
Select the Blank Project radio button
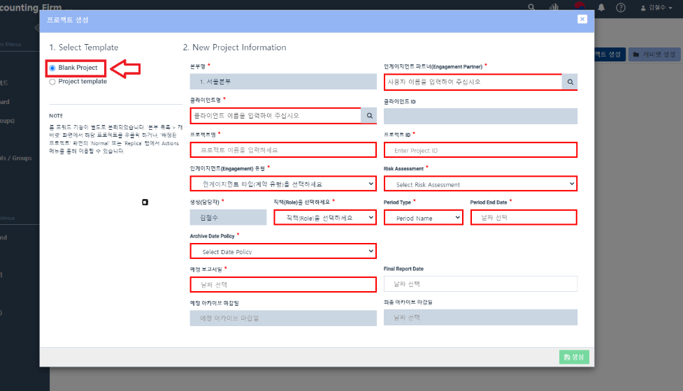(52, 68)
